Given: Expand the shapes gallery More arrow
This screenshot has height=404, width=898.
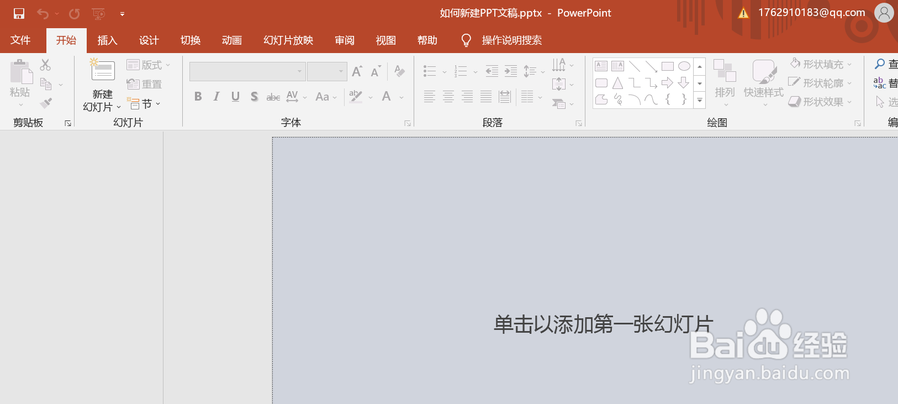Looking at the screenshot, I should (700, 101).
